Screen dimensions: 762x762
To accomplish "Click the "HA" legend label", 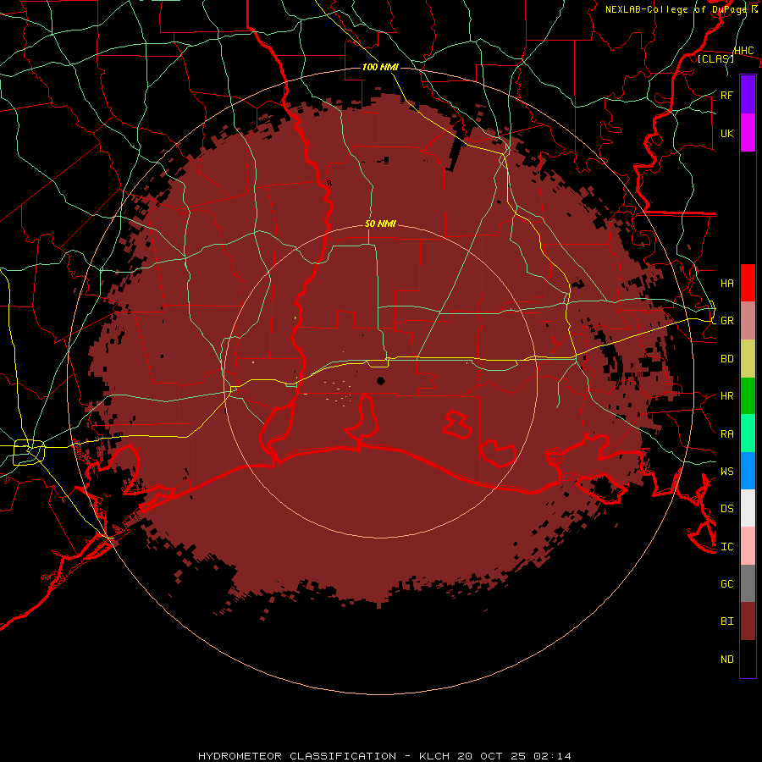I will [x=726, y=284].
